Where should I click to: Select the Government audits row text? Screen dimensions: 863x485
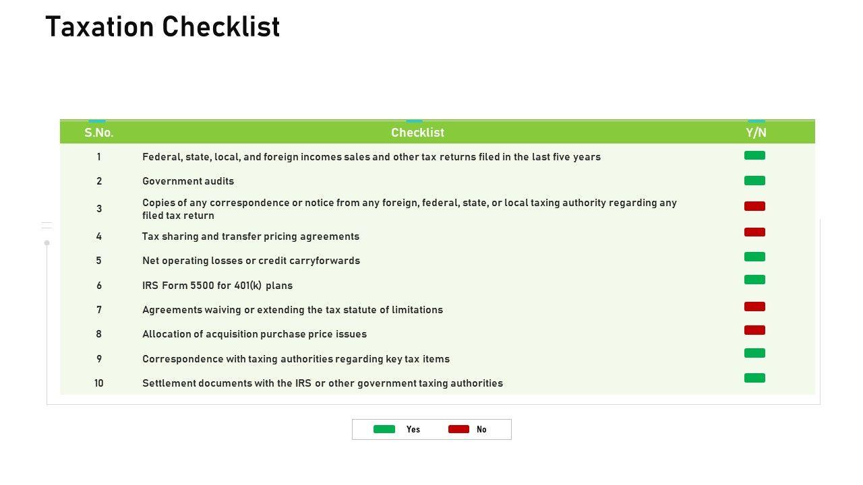tap(188, 181)
